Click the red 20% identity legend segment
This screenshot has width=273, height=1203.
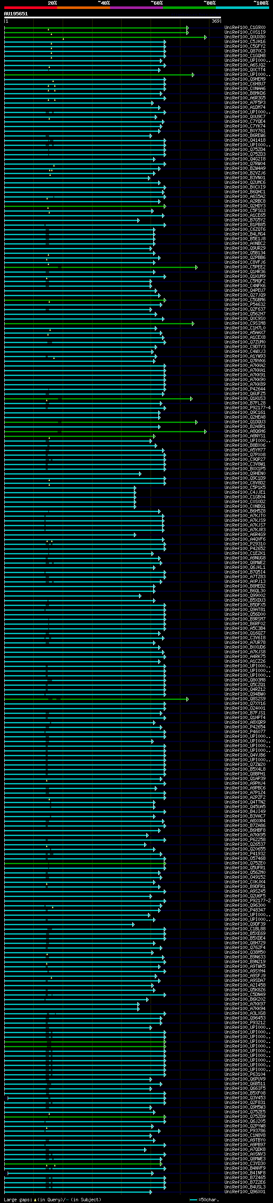(30, 8)
